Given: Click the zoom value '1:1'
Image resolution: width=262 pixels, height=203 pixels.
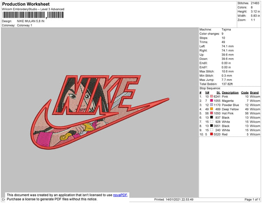Looking at the screenshot, I should pos(253,20).
